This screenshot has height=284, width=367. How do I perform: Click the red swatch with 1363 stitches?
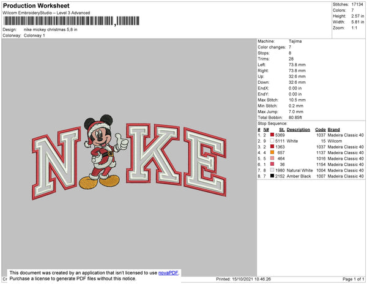pyautogui.click(x=272, y=146)
